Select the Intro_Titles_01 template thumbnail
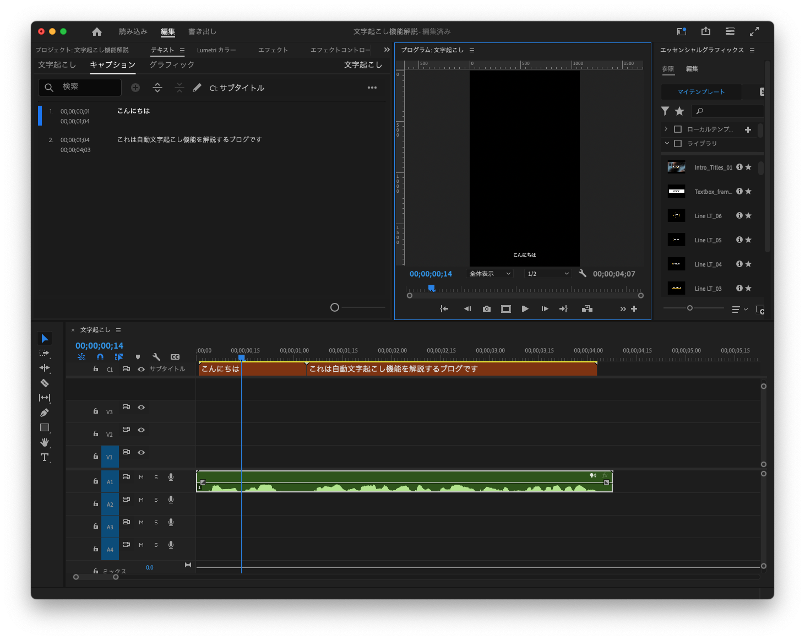 pos(676,166)
